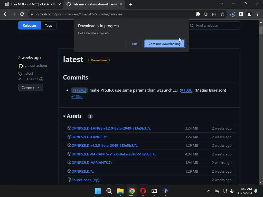Click green verified check icon

click(41, 79)
